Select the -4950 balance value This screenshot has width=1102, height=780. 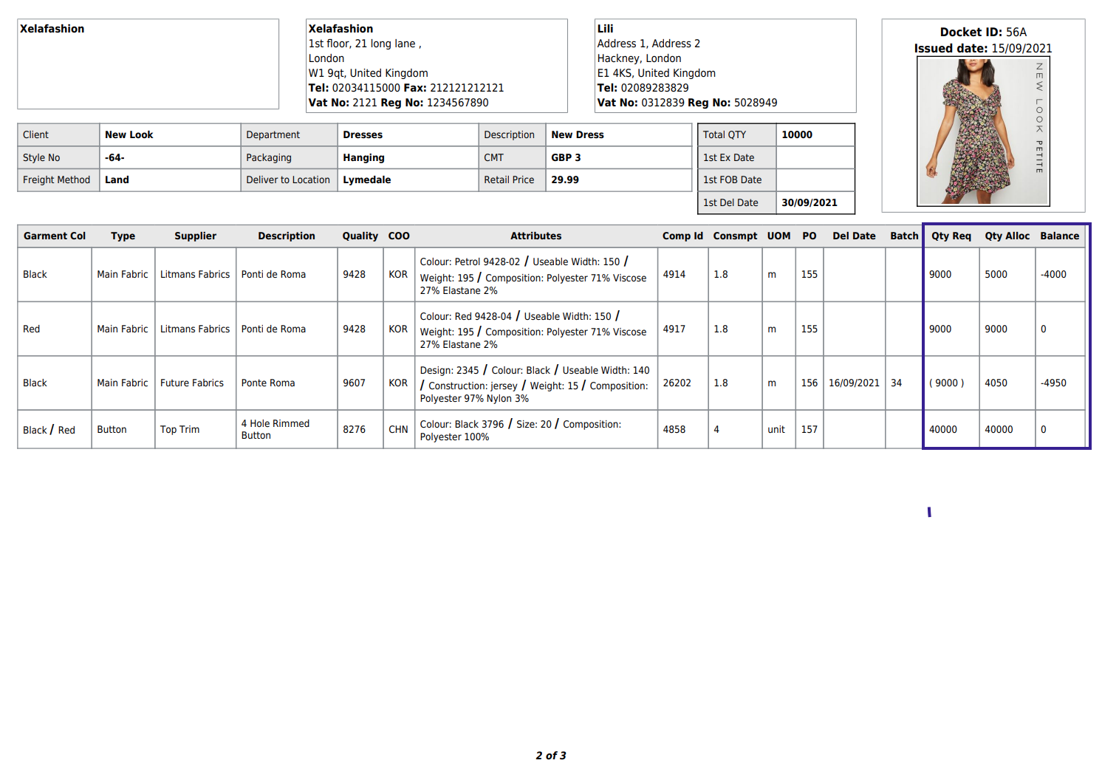pos(1053,383)
